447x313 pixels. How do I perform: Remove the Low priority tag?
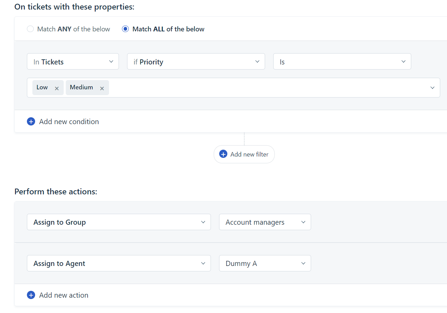(x=57, y=88)
